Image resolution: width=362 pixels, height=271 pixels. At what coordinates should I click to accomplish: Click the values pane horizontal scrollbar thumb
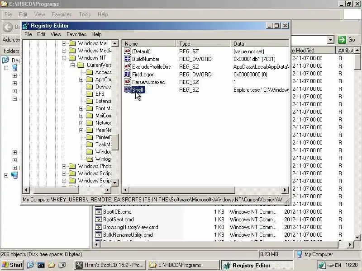(182, 190)
